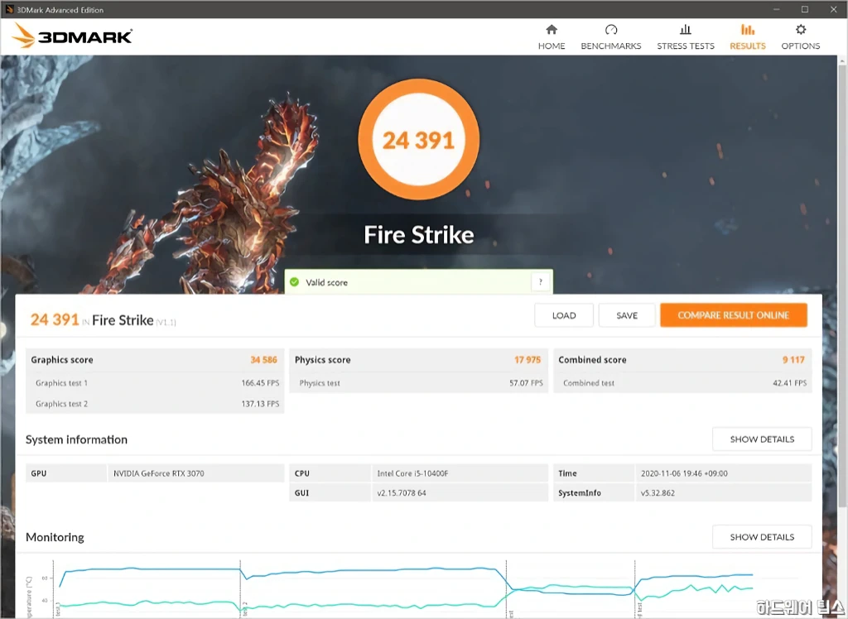Open the OPTIONS label
848x619 pixels.
pyautogui.click(x=801, y=46)
